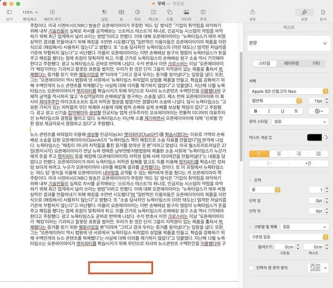The height and width of the screenshot is (288, 333).
Task: Open the 구분점 및 목록 없음 dropdown
Action: click(304, 227)
